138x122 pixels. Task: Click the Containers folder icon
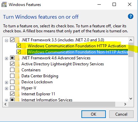(17, 70)
